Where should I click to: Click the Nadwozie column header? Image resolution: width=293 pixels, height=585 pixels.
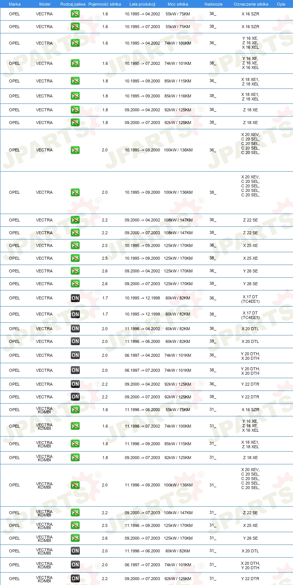coord(214,4)
